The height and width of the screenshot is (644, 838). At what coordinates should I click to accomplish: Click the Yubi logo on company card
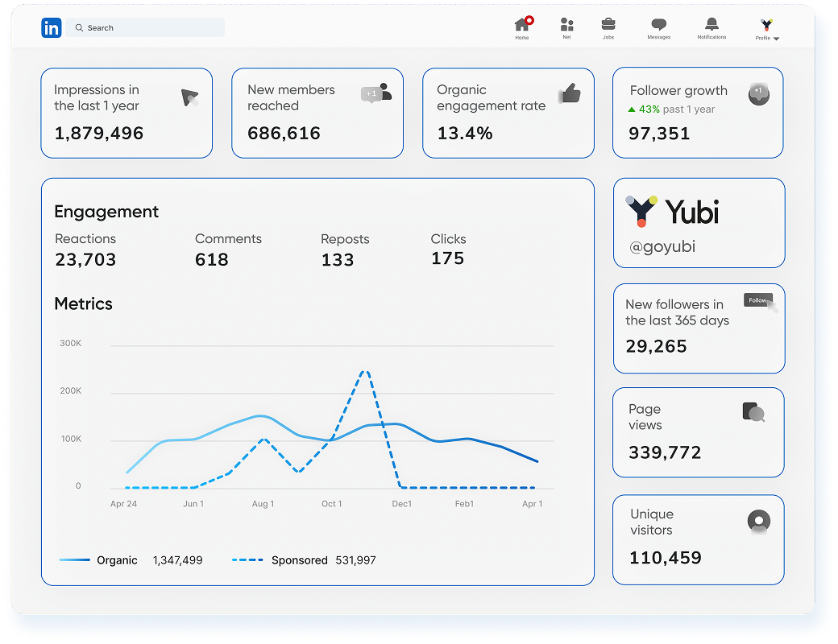(x=673, y=212)
